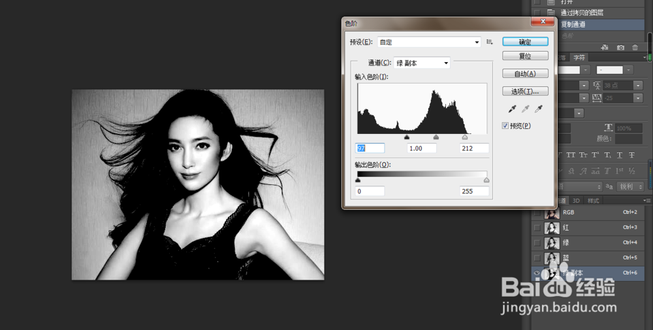Show the 绿 channel visibility box
The image size is (653, 330).
(537, 242)
